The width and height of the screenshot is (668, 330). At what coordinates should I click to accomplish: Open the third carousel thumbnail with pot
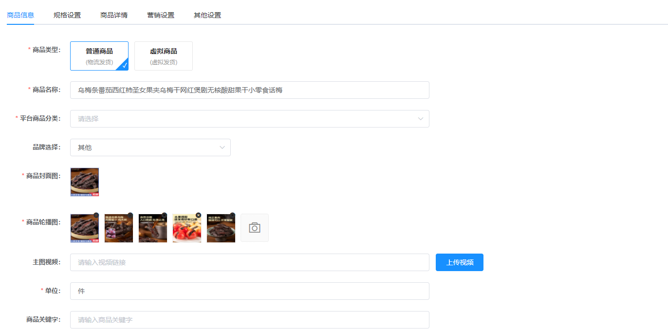coord(153,228)
